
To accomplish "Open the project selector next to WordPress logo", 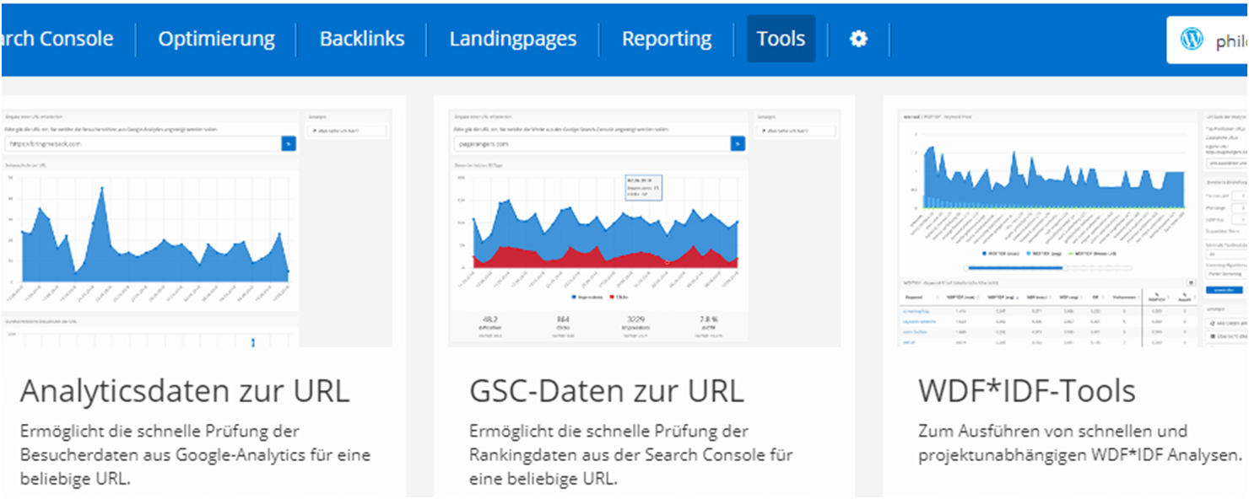I will point(1230,40).
